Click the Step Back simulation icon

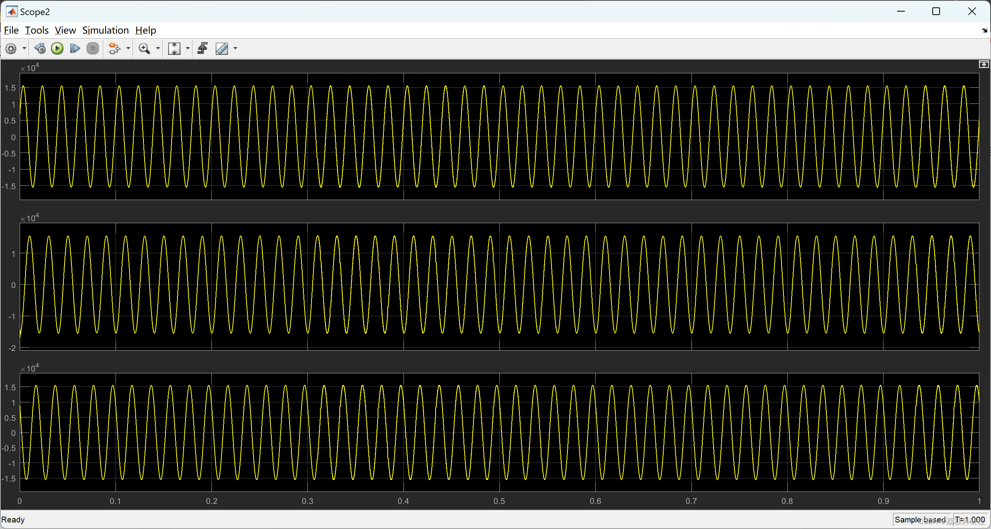click(x=40, y=49)
